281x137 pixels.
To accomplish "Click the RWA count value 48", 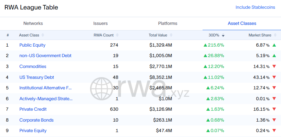I will 116,77.
